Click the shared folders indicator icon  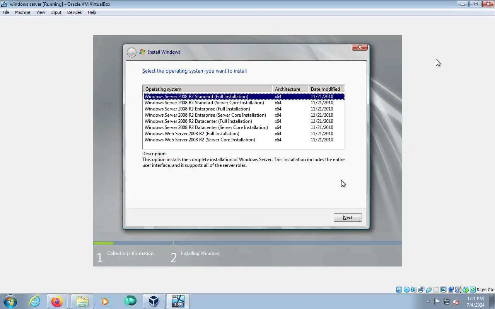click(436, 290)
